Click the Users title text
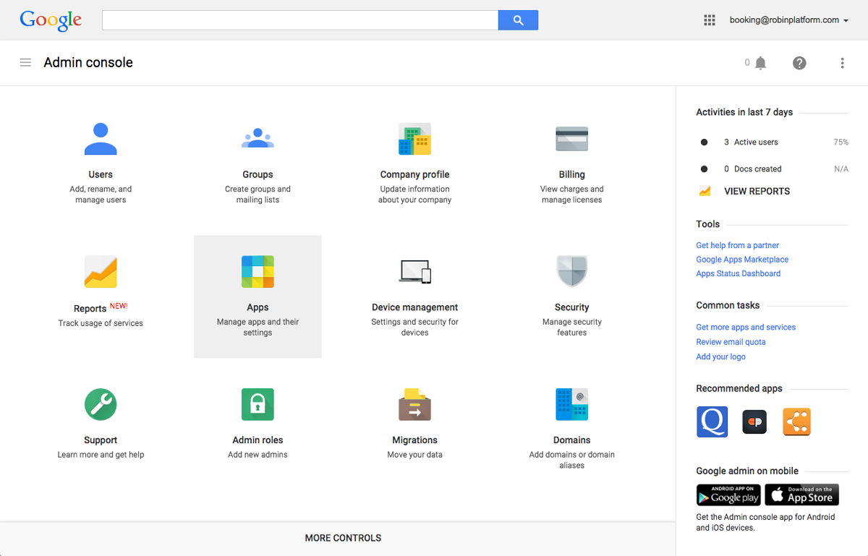Image resolution: width=868 pixels, height=556 pixels. (101, 174)
